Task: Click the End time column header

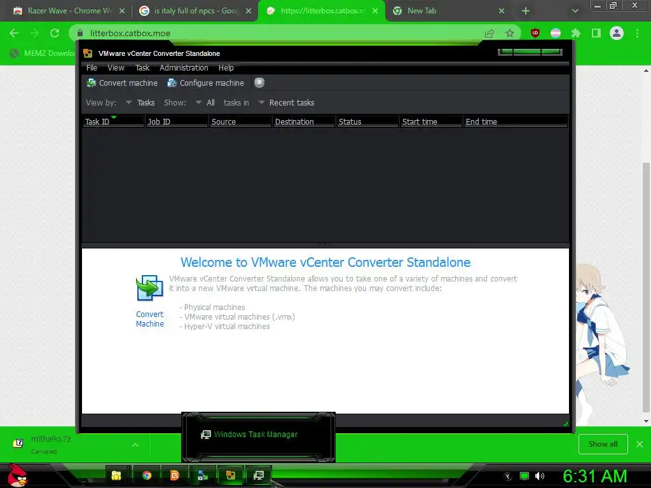Action: point(515,121)
